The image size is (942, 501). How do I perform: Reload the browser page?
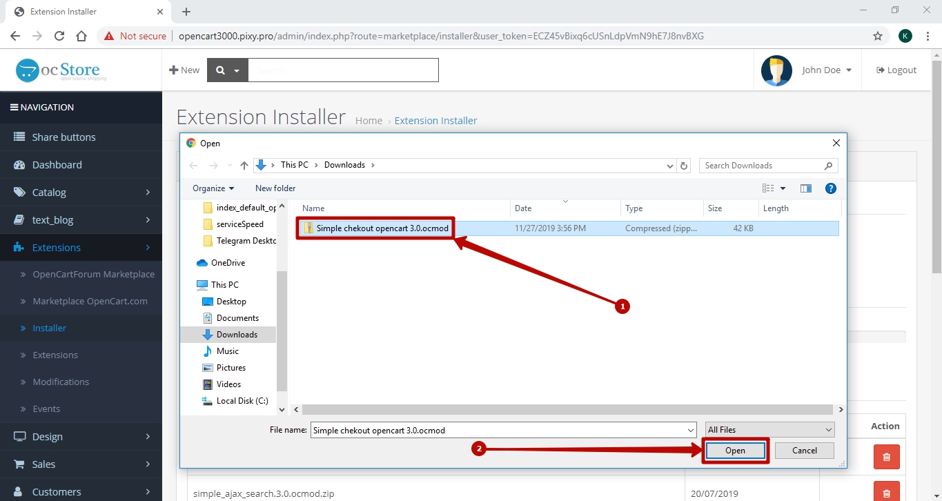59,36
